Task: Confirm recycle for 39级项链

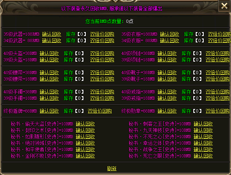Action: (x=167, y=60)
